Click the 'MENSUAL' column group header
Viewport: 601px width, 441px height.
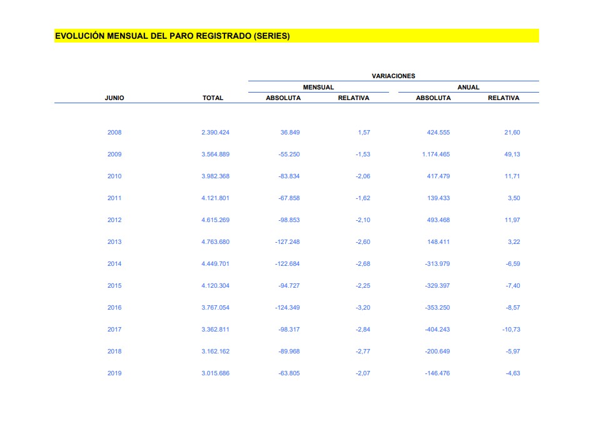(x=318, y=88)
